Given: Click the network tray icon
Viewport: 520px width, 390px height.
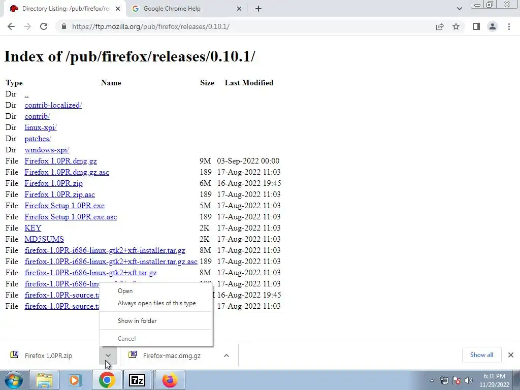Looking at the screenshot, I should (444, 381).
